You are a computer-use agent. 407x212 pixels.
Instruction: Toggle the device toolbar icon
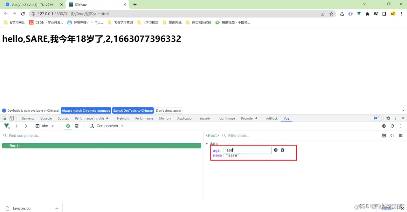12,118
